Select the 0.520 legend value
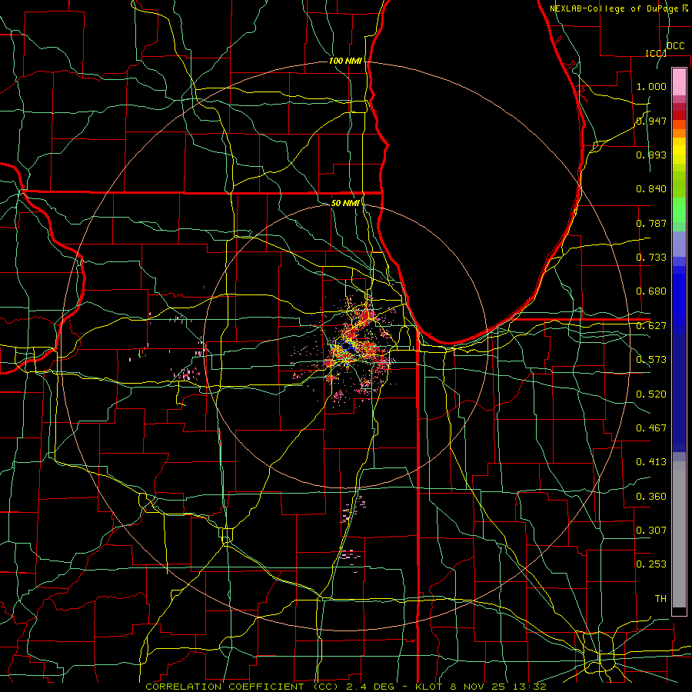Image resolution: width=692 pixels, height=692 pixels. click(651, 394)
